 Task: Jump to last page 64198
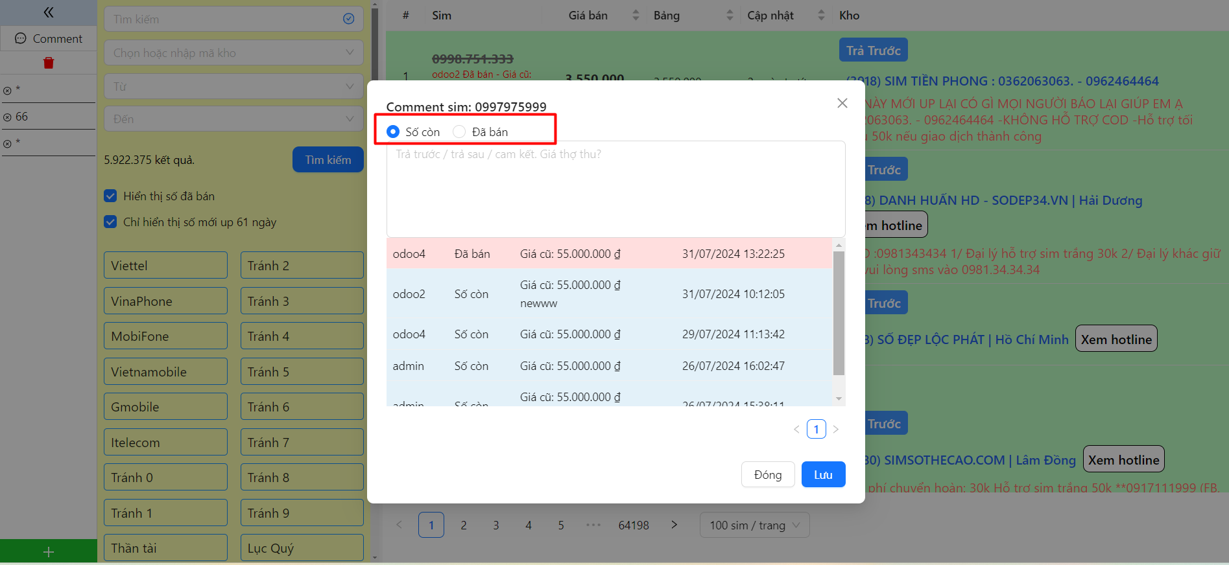(634, 525)
